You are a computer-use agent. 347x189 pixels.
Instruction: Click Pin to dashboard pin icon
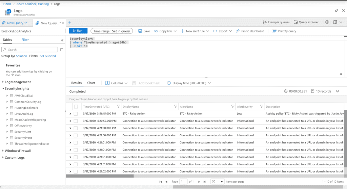tap(238, 31)
